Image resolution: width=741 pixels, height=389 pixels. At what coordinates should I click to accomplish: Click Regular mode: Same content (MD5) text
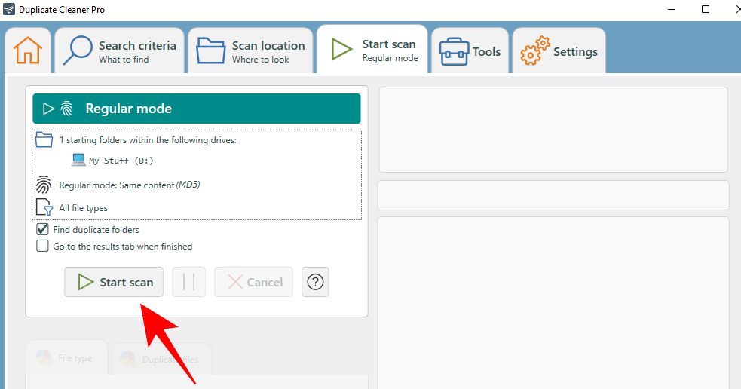pyautogui.click(x=130, y=185)
